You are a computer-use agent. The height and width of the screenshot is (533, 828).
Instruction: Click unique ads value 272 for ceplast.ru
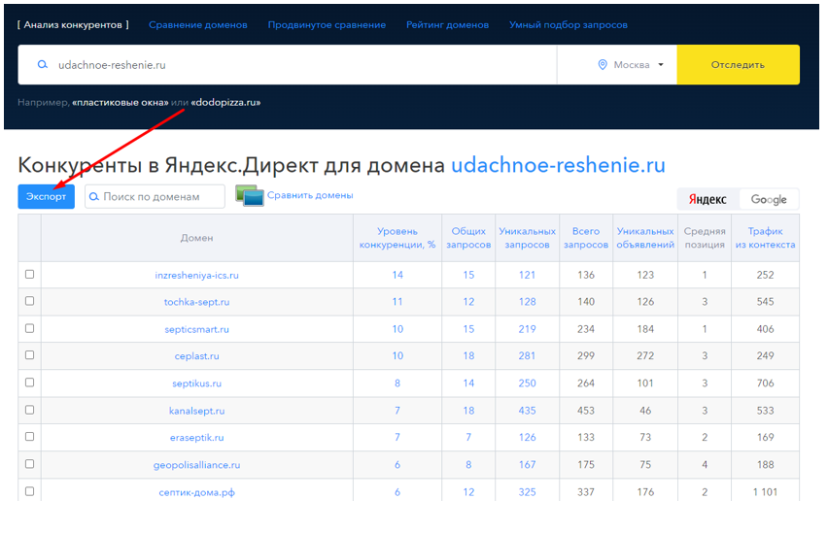pos(645,356)
